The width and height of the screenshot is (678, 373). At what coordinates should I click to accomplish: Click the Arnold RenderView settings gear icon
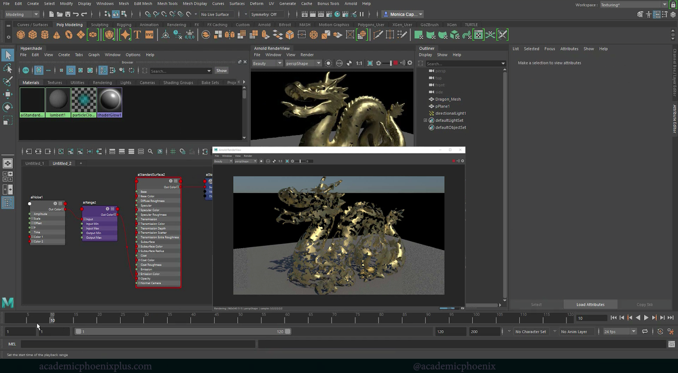click(410, 63)
